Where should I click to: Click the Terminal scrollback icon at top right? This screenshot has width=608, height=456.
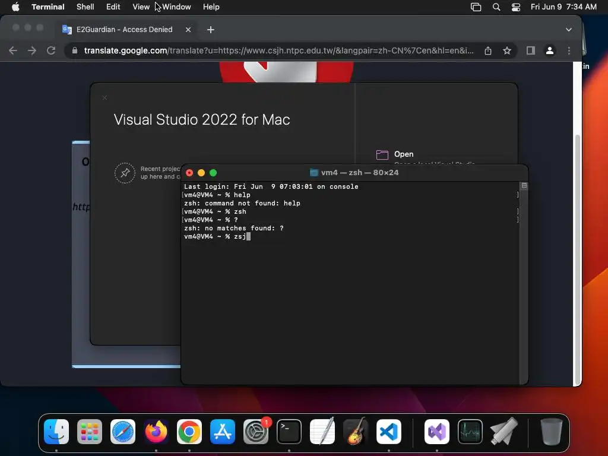point(524,186)
